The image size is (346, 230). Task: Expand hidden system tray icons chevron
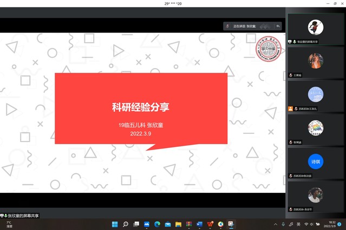click(x=275, y=224)
